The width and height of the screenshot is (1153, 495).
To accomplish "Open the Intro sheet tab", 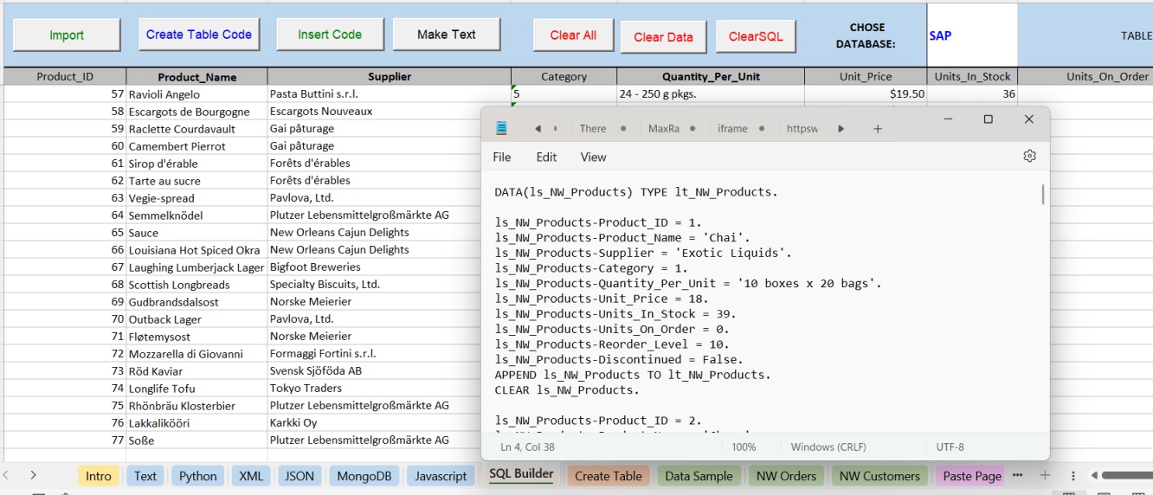I will (x=99, y=476).
